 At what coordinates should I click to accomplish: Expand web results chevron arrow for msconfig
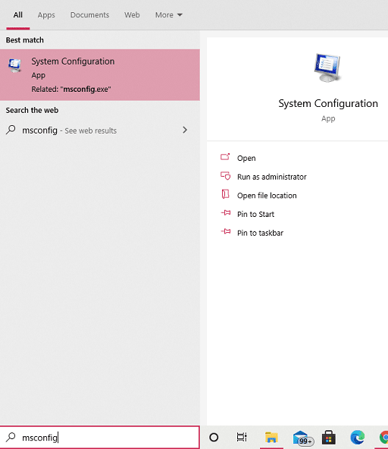185,130
